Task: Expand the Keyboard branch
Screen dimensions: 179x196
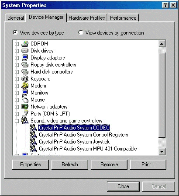Action: 17,79
